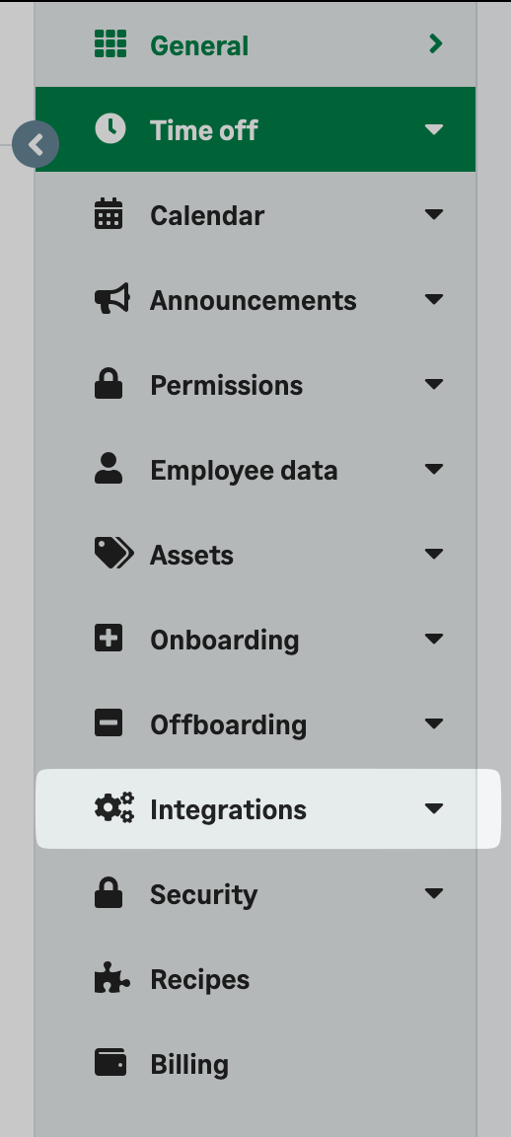Click the Recipes puzzle piece icon
Viewport: 511px width, 1137px height.
click(x=112, y=977)
